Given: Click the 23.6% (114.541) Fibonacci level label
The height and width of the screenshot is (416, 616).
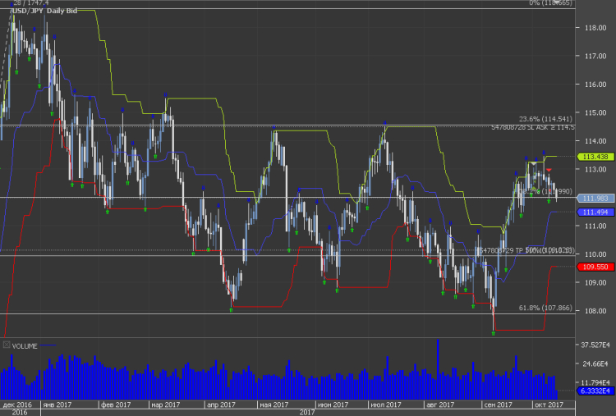Looking at the screenshot, I should coord(545,119).
